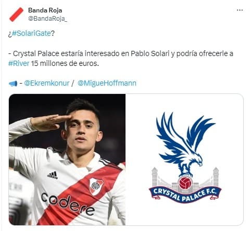Click the Banda Roja red stripe avatar
This screenshot has width=250, height=231.
pyautogui.click(x=17, y=15)
